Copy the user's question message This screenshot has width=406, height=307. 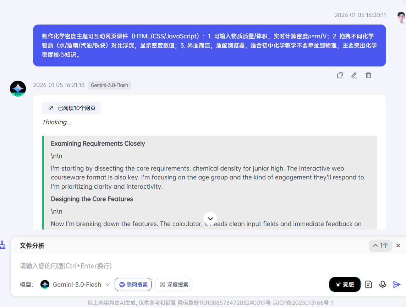coord(340,75)
